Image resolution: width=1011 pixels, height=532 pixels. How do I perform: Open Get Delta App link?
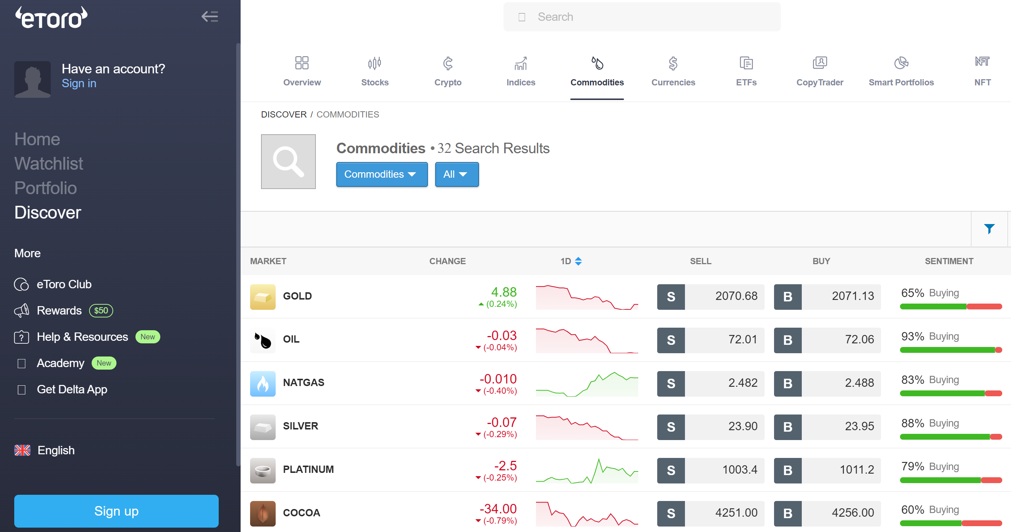(x=72, y=389)
